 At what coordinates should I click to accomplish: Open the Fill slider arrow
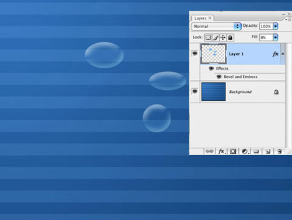pos(276,37)
